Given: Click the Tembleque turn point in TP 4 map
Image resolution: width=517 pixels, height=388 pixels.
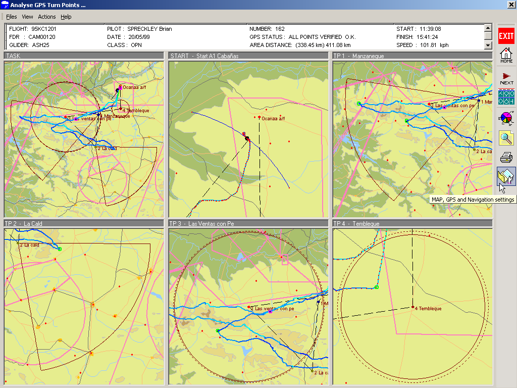Looking at the screenshot, I should pos(412,307).
